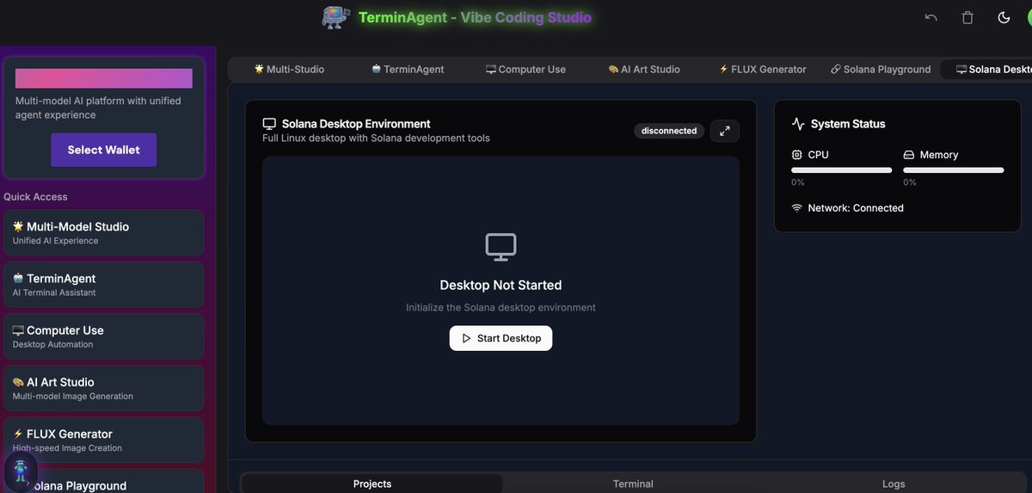The height and width of the screenshot is (493, 1032).
Task: Click the activity pulse icon beside System Status
Action: click(x=798, y=124)
